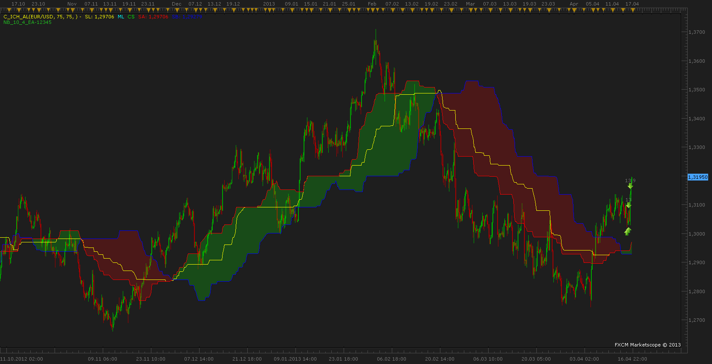Viewport: 712px width, 364px height.
Task: Click the 1,3000 price axis label
Action: (x=697, y=234)
